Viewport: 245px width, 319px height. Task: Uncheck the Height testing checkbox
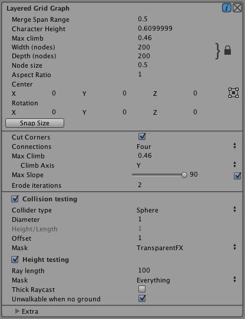click(15, 260)
